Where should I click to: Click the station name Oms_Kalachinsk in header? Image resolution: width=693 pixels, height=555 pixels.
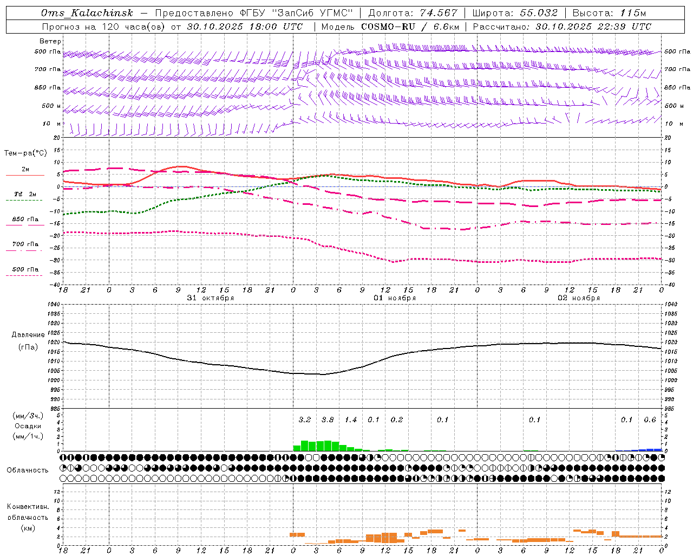pos(87,13)
